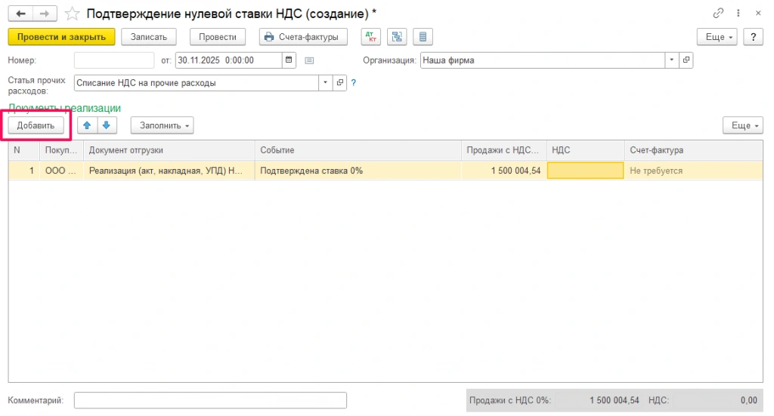Screen dimensions: 774x416
Task: Focus the Номер input field
Action: [x=114, y=60]
